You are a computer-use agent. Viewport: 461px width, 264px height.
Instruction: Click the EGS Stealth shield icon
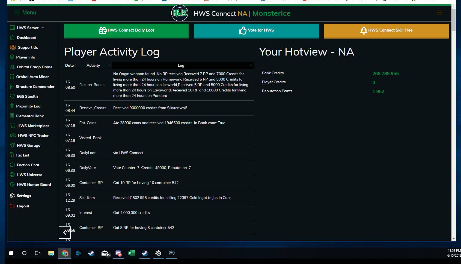pos(12,96)
